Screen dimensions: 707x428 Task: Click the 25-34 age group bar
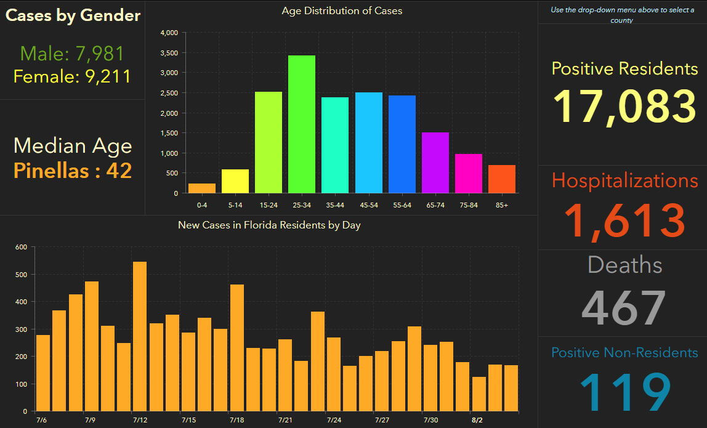click(x=302, y=124)
